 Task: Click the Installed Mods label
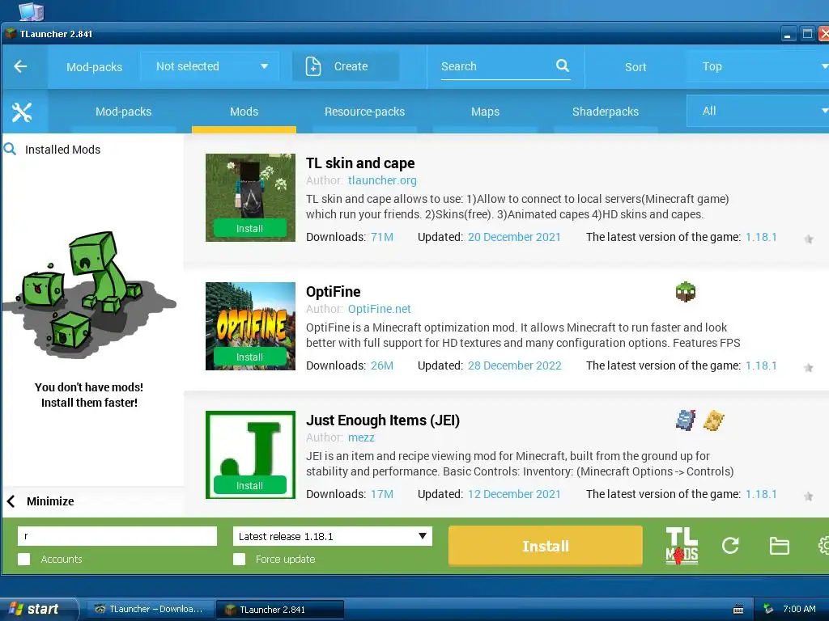(x=62, y=150)
